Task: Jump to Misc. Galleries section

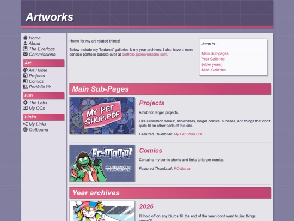Action: tap(213, 70)
